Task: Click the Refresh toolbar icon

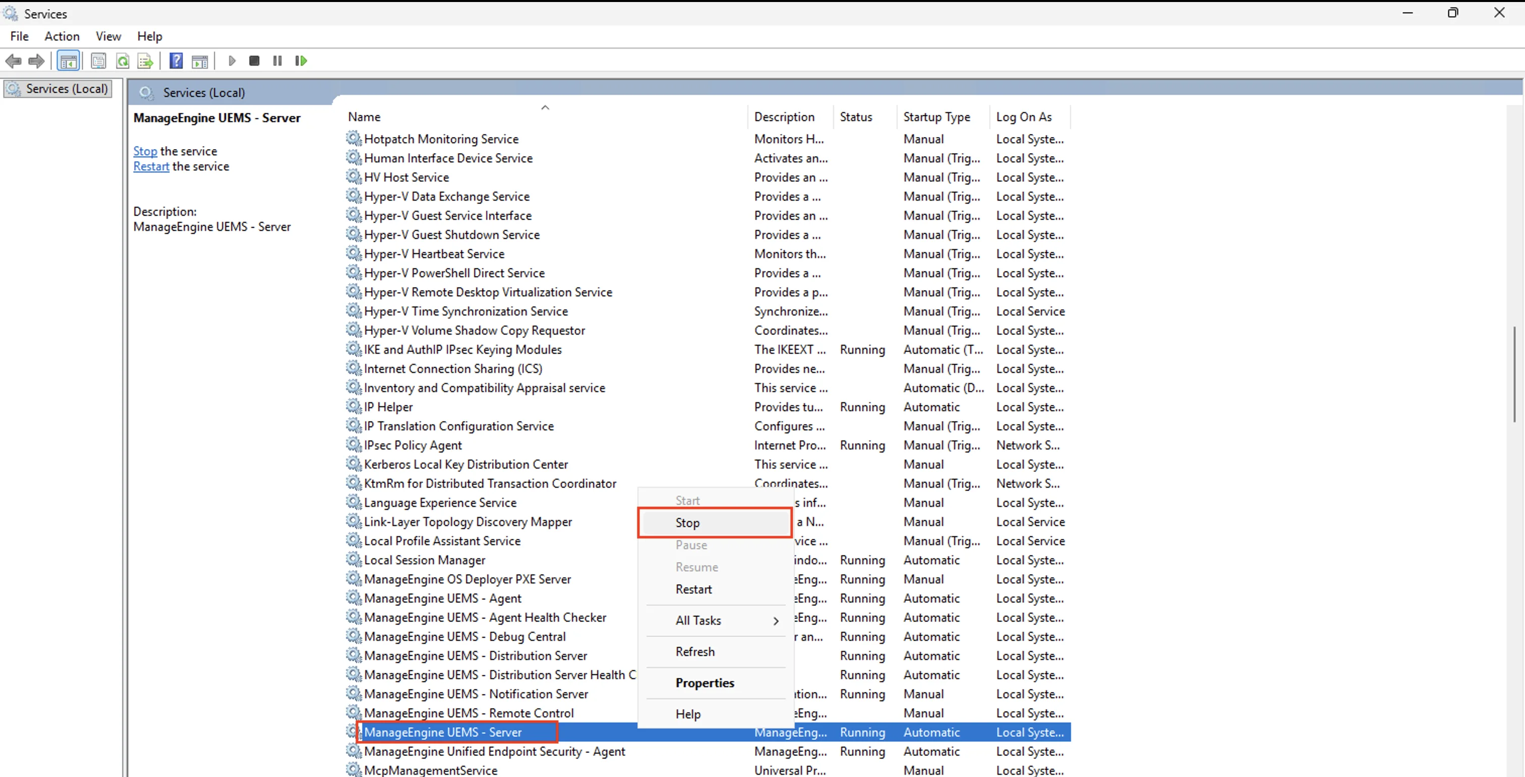Action: pyautogui.click(x=123, y=60)
